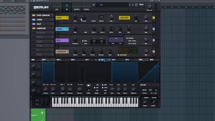Toggle the LFO BPM checkbox
Viewport: 215px width, 121px height.
[102, 85]
